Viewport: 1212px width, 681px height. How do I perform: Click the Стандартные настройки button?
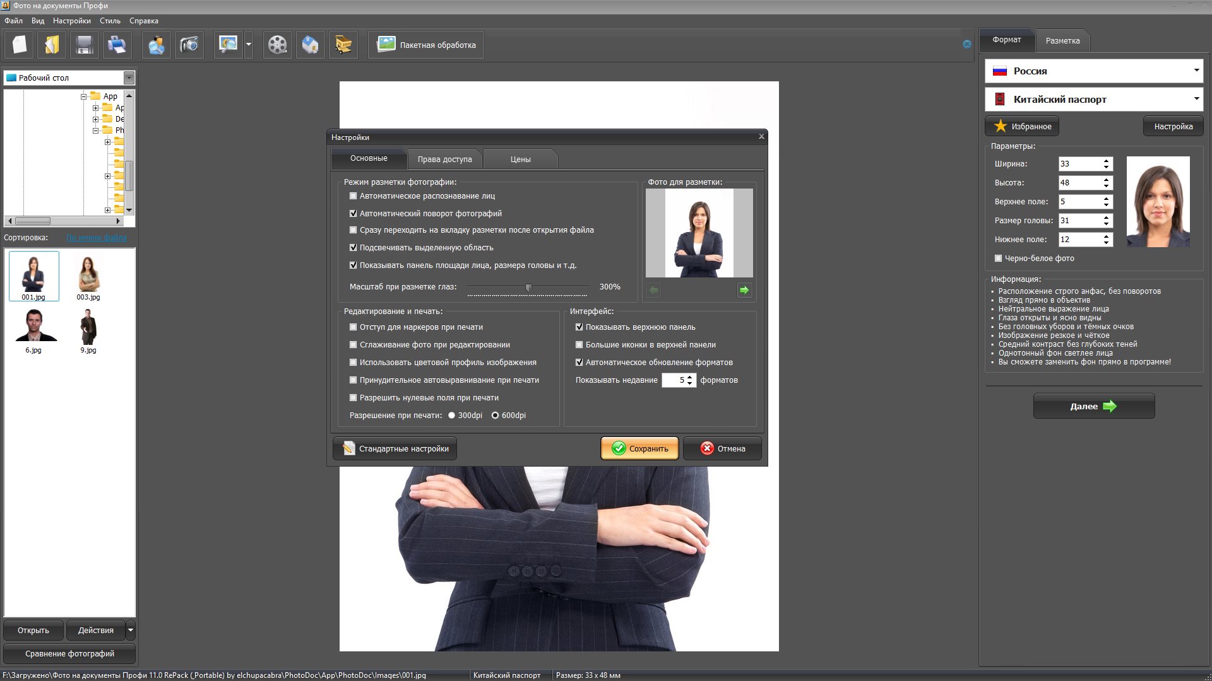tap(395, 449)
